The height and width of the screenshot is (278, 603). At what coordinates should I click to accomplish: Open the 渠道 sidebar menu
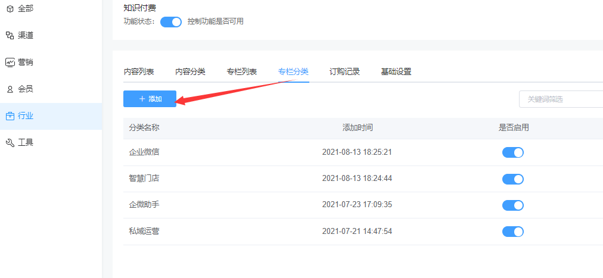[x=51, y=36]
